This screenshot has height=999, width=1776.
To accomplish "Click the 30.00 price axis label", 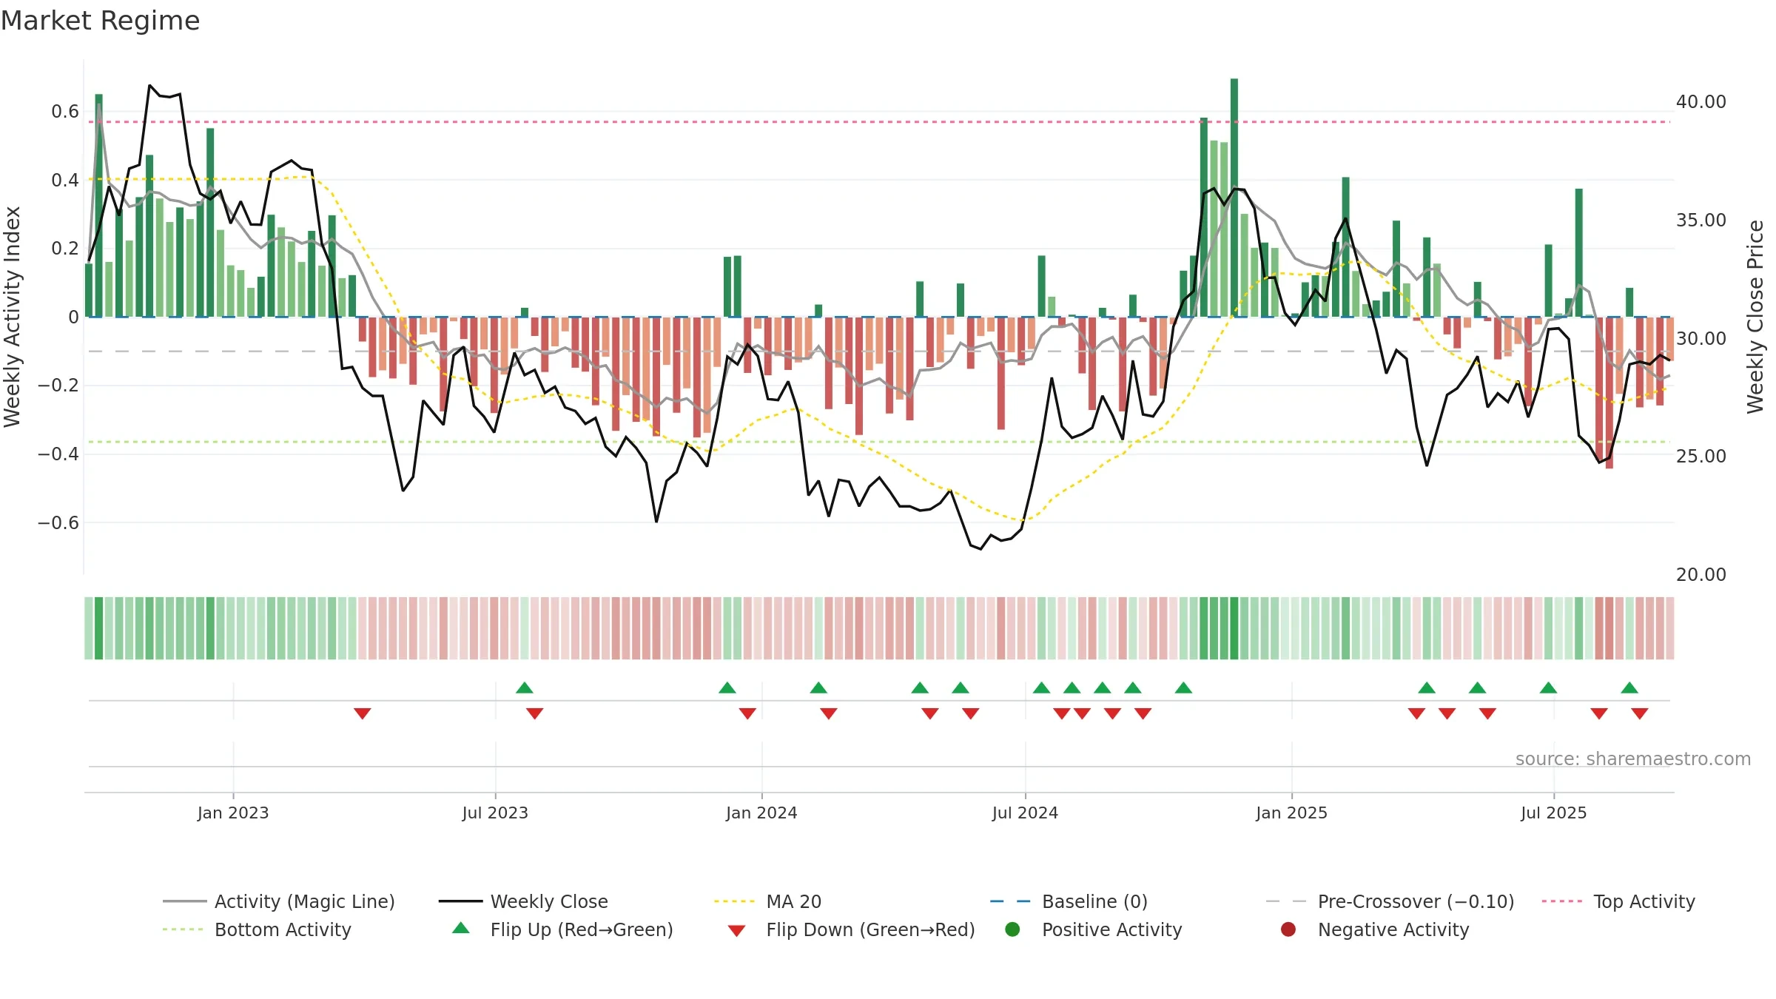I will (1701, 338).
